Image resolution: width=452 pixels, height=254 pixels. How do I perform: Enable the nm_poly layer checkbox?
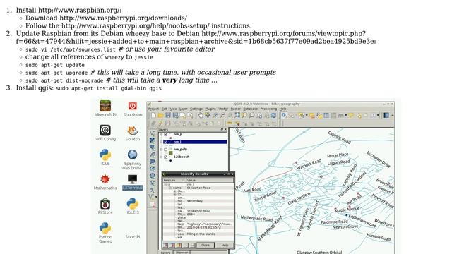[166, 150]
